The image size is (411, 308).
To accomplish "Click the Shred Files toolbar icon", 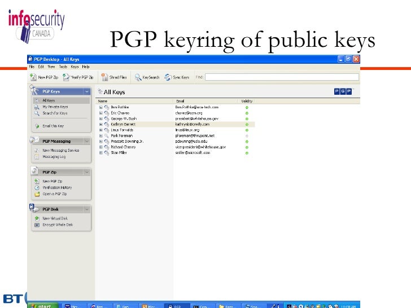I will point(104,77).
